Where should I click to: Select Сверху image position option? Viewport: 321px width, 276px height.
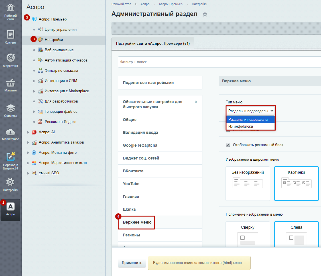click(x=248, y=234)
